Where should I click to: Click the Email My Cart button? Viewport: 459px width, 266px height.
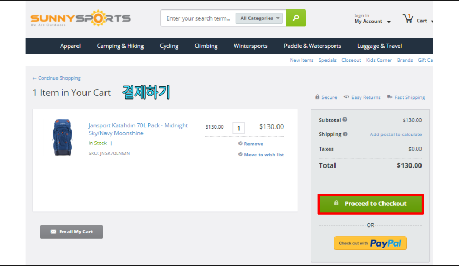tap(71, 232)
